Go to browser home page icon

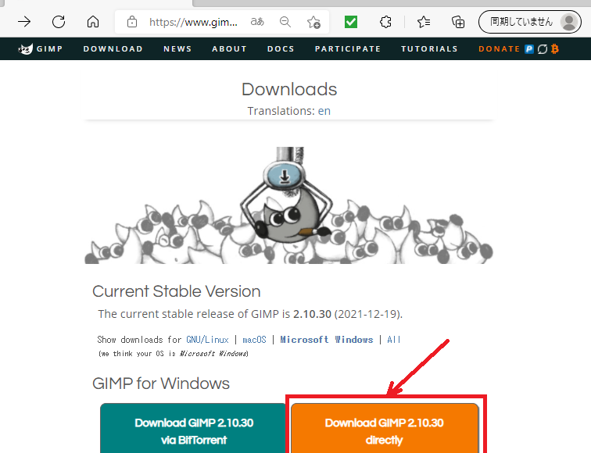pos(93,22)
